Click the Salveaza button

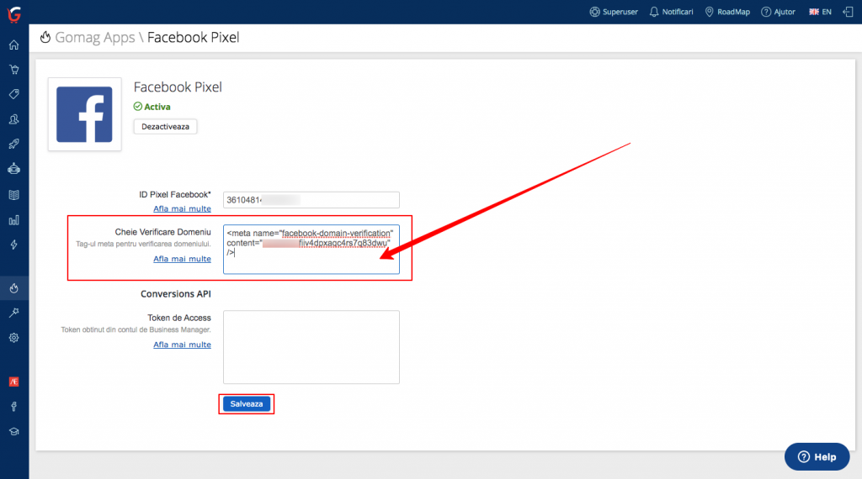click(247, 404)
